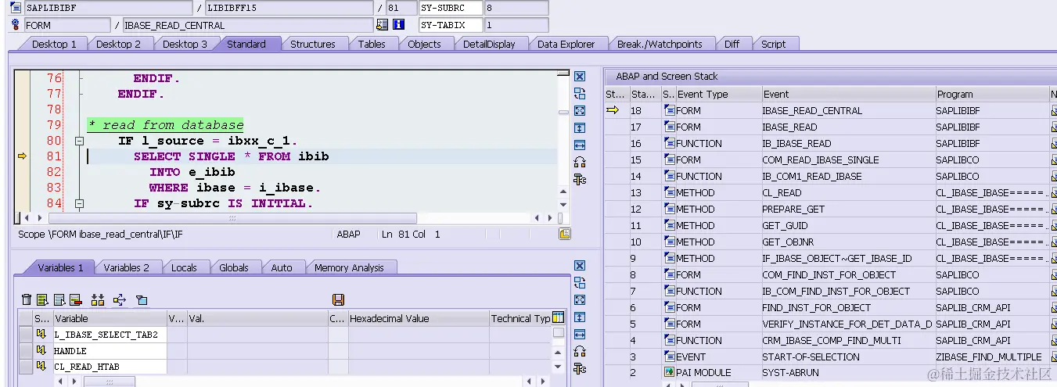This screenshot has width=1057, height=387.
Task: Click the vertical maximize icon beside the variables pane
Action: (580, 317)
